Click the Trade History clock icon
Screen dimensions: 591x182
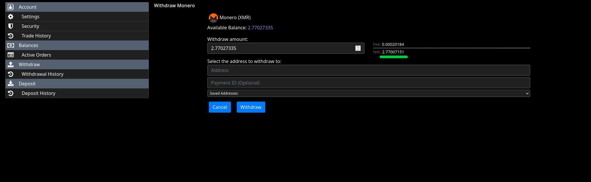[11, 36]
